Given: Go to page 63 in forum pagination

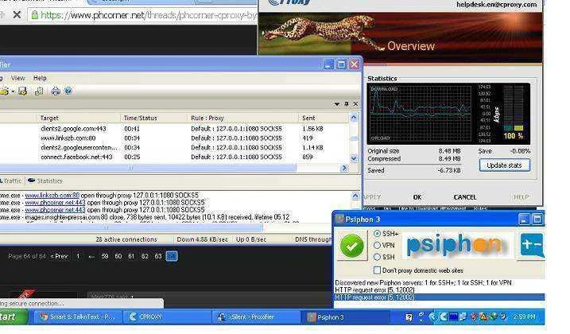Looking at the screenshot, I should (158, 256).
